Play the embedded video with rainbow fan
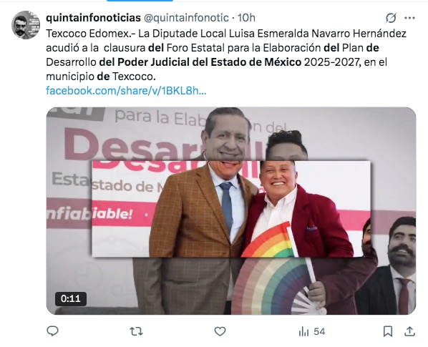 pyautogui.click(x=231, y=210)
